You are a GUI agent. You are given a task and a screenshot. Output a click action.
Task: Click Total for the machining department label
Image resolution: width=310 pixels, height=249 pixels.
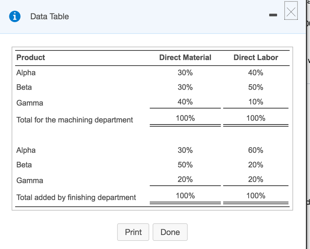tap(74, 120)
